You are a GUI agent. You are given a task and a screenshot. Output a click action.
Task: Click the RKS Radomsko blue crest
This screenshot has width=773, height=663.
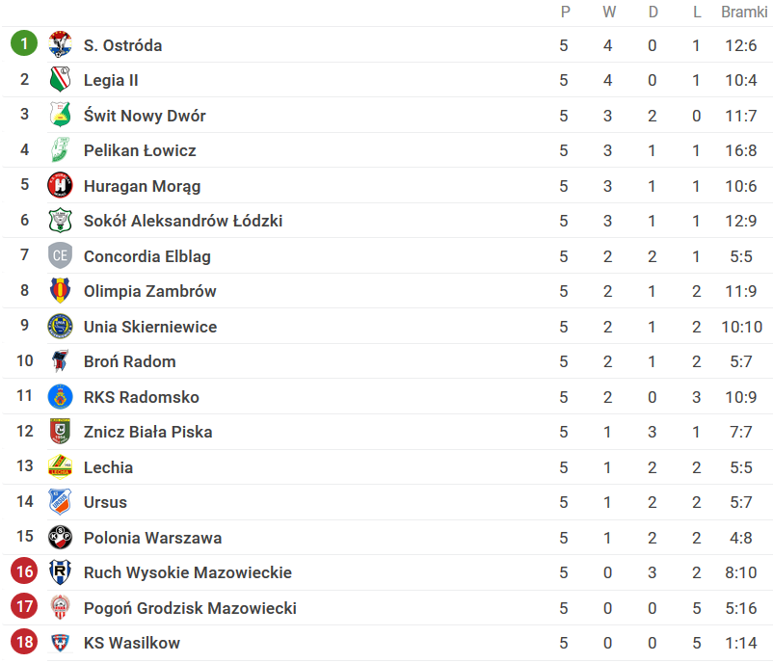point(60,396)
